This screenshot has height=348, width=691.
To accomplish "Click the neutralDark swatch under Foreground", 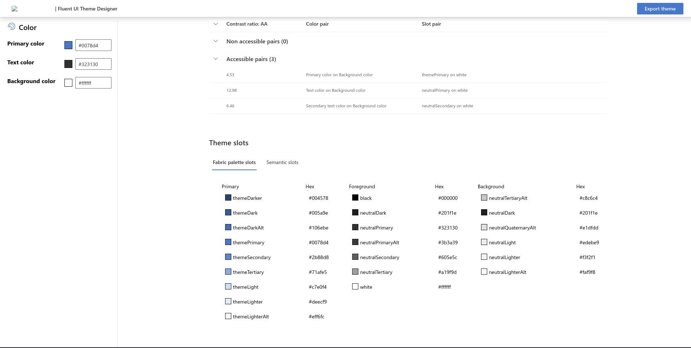I will [355, 212].
